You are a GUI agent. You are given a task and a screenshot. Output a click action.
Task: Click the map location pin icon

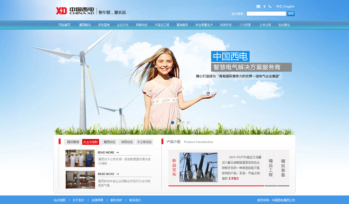(x=264, y=7)
